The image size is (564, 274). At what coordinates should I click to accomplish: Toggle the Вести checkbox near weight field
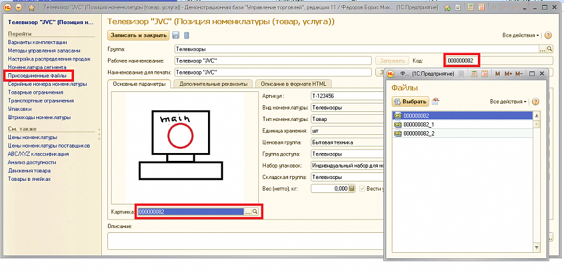pyautogui.click(x=363, y=189)
